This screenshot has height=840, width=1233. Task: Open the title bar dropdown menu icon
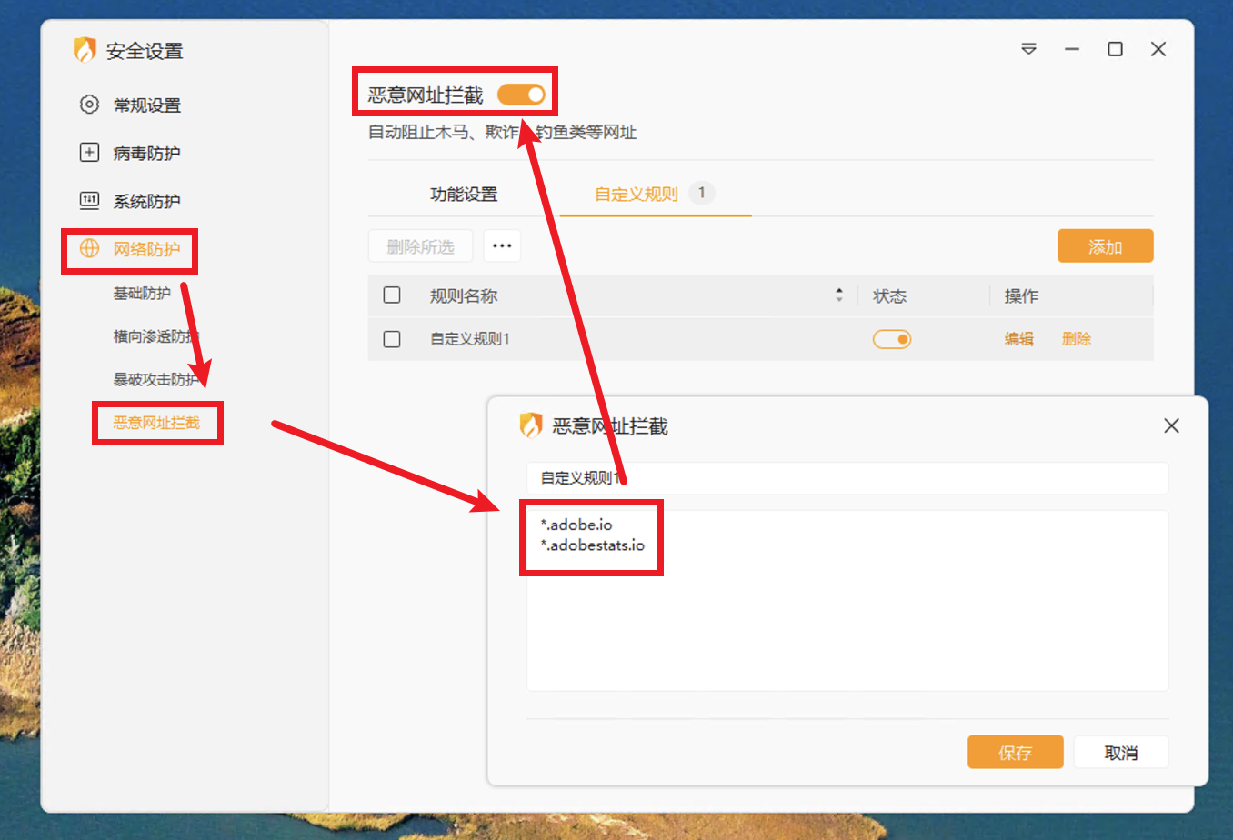[x=1028, y=49]
